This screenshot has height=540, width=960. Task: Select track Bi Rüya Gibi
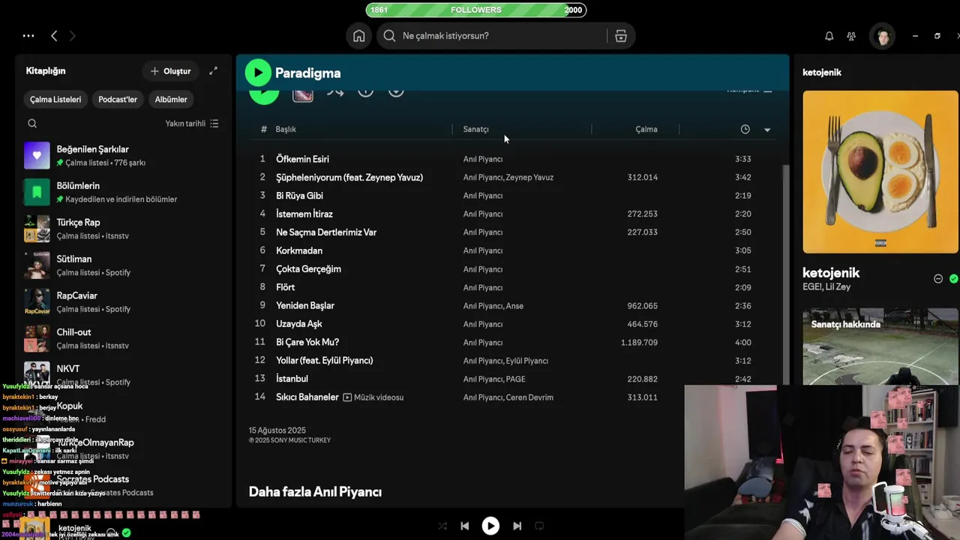click(299, 196)
